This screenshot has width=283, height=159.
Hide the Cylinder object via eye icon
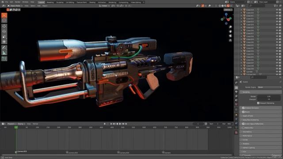(277, 72)
